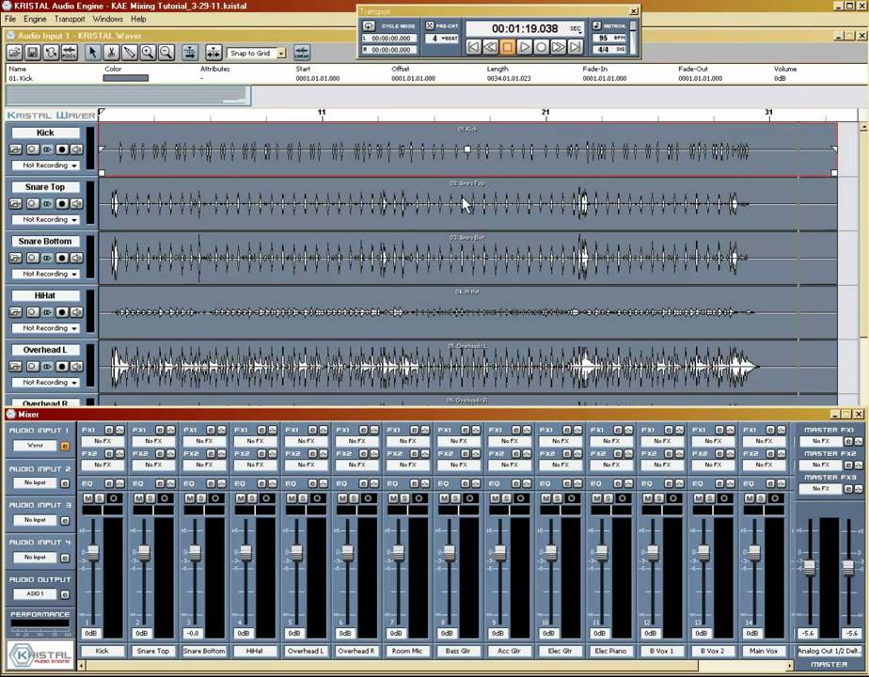Click the save floppy disk icon
Screen dimensions: 869x677
(33, 54)
